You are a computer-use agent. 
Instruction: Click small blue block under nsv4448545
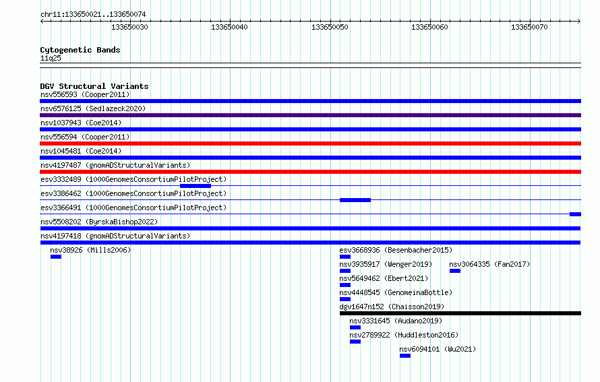(344, 299)
